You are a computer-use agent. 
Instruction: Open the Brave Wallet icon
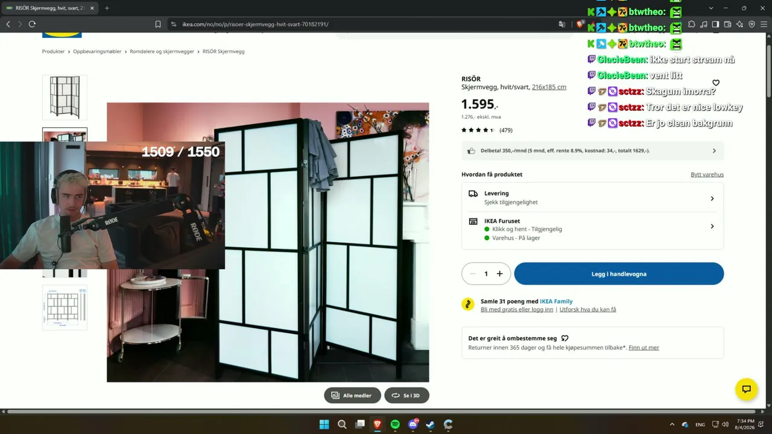pyautogui.click(x=727, y=24)
